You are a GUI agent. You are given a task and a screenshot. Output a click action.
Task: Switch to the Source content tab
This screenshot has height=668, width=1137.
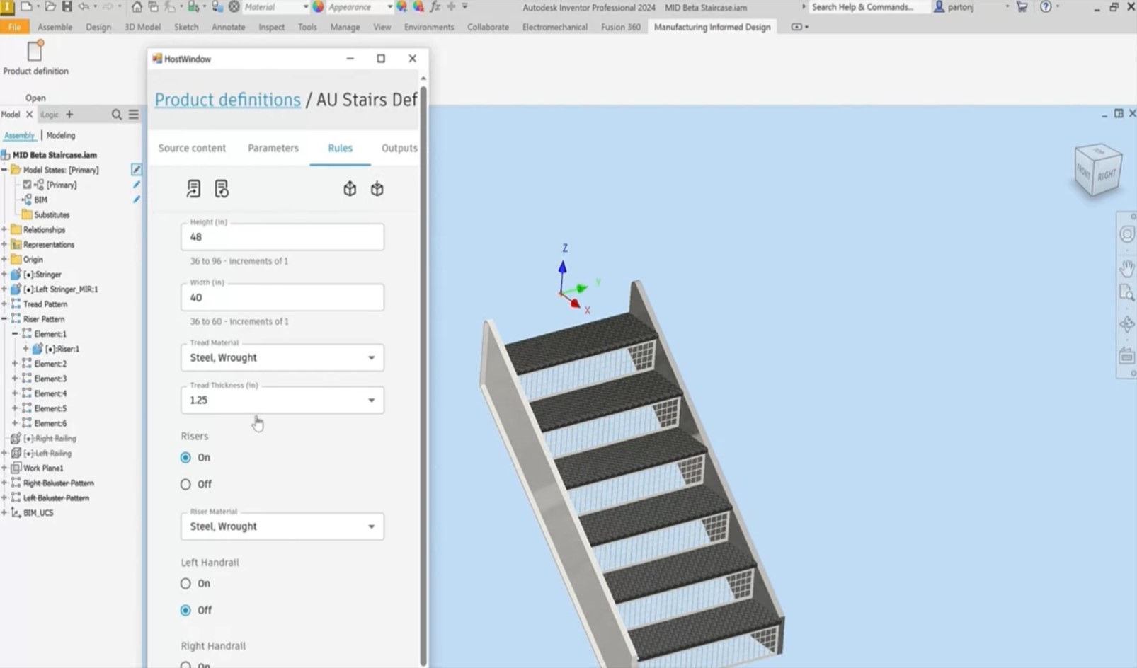pyautogui.click(x=192, y=148)
